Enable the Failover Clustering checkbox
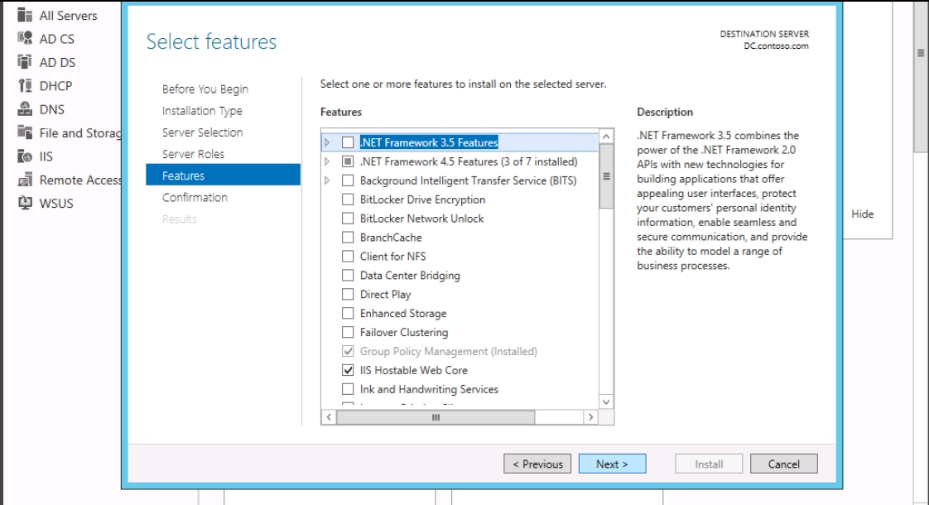The width and height of the screenshot is (929, 505). [348, 333]
